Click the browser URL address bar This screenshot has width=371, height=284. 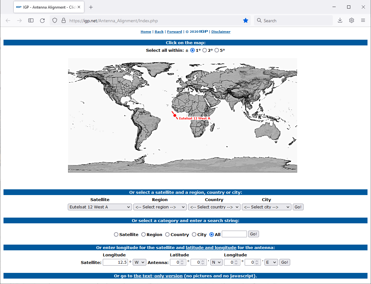coord(150,21)
